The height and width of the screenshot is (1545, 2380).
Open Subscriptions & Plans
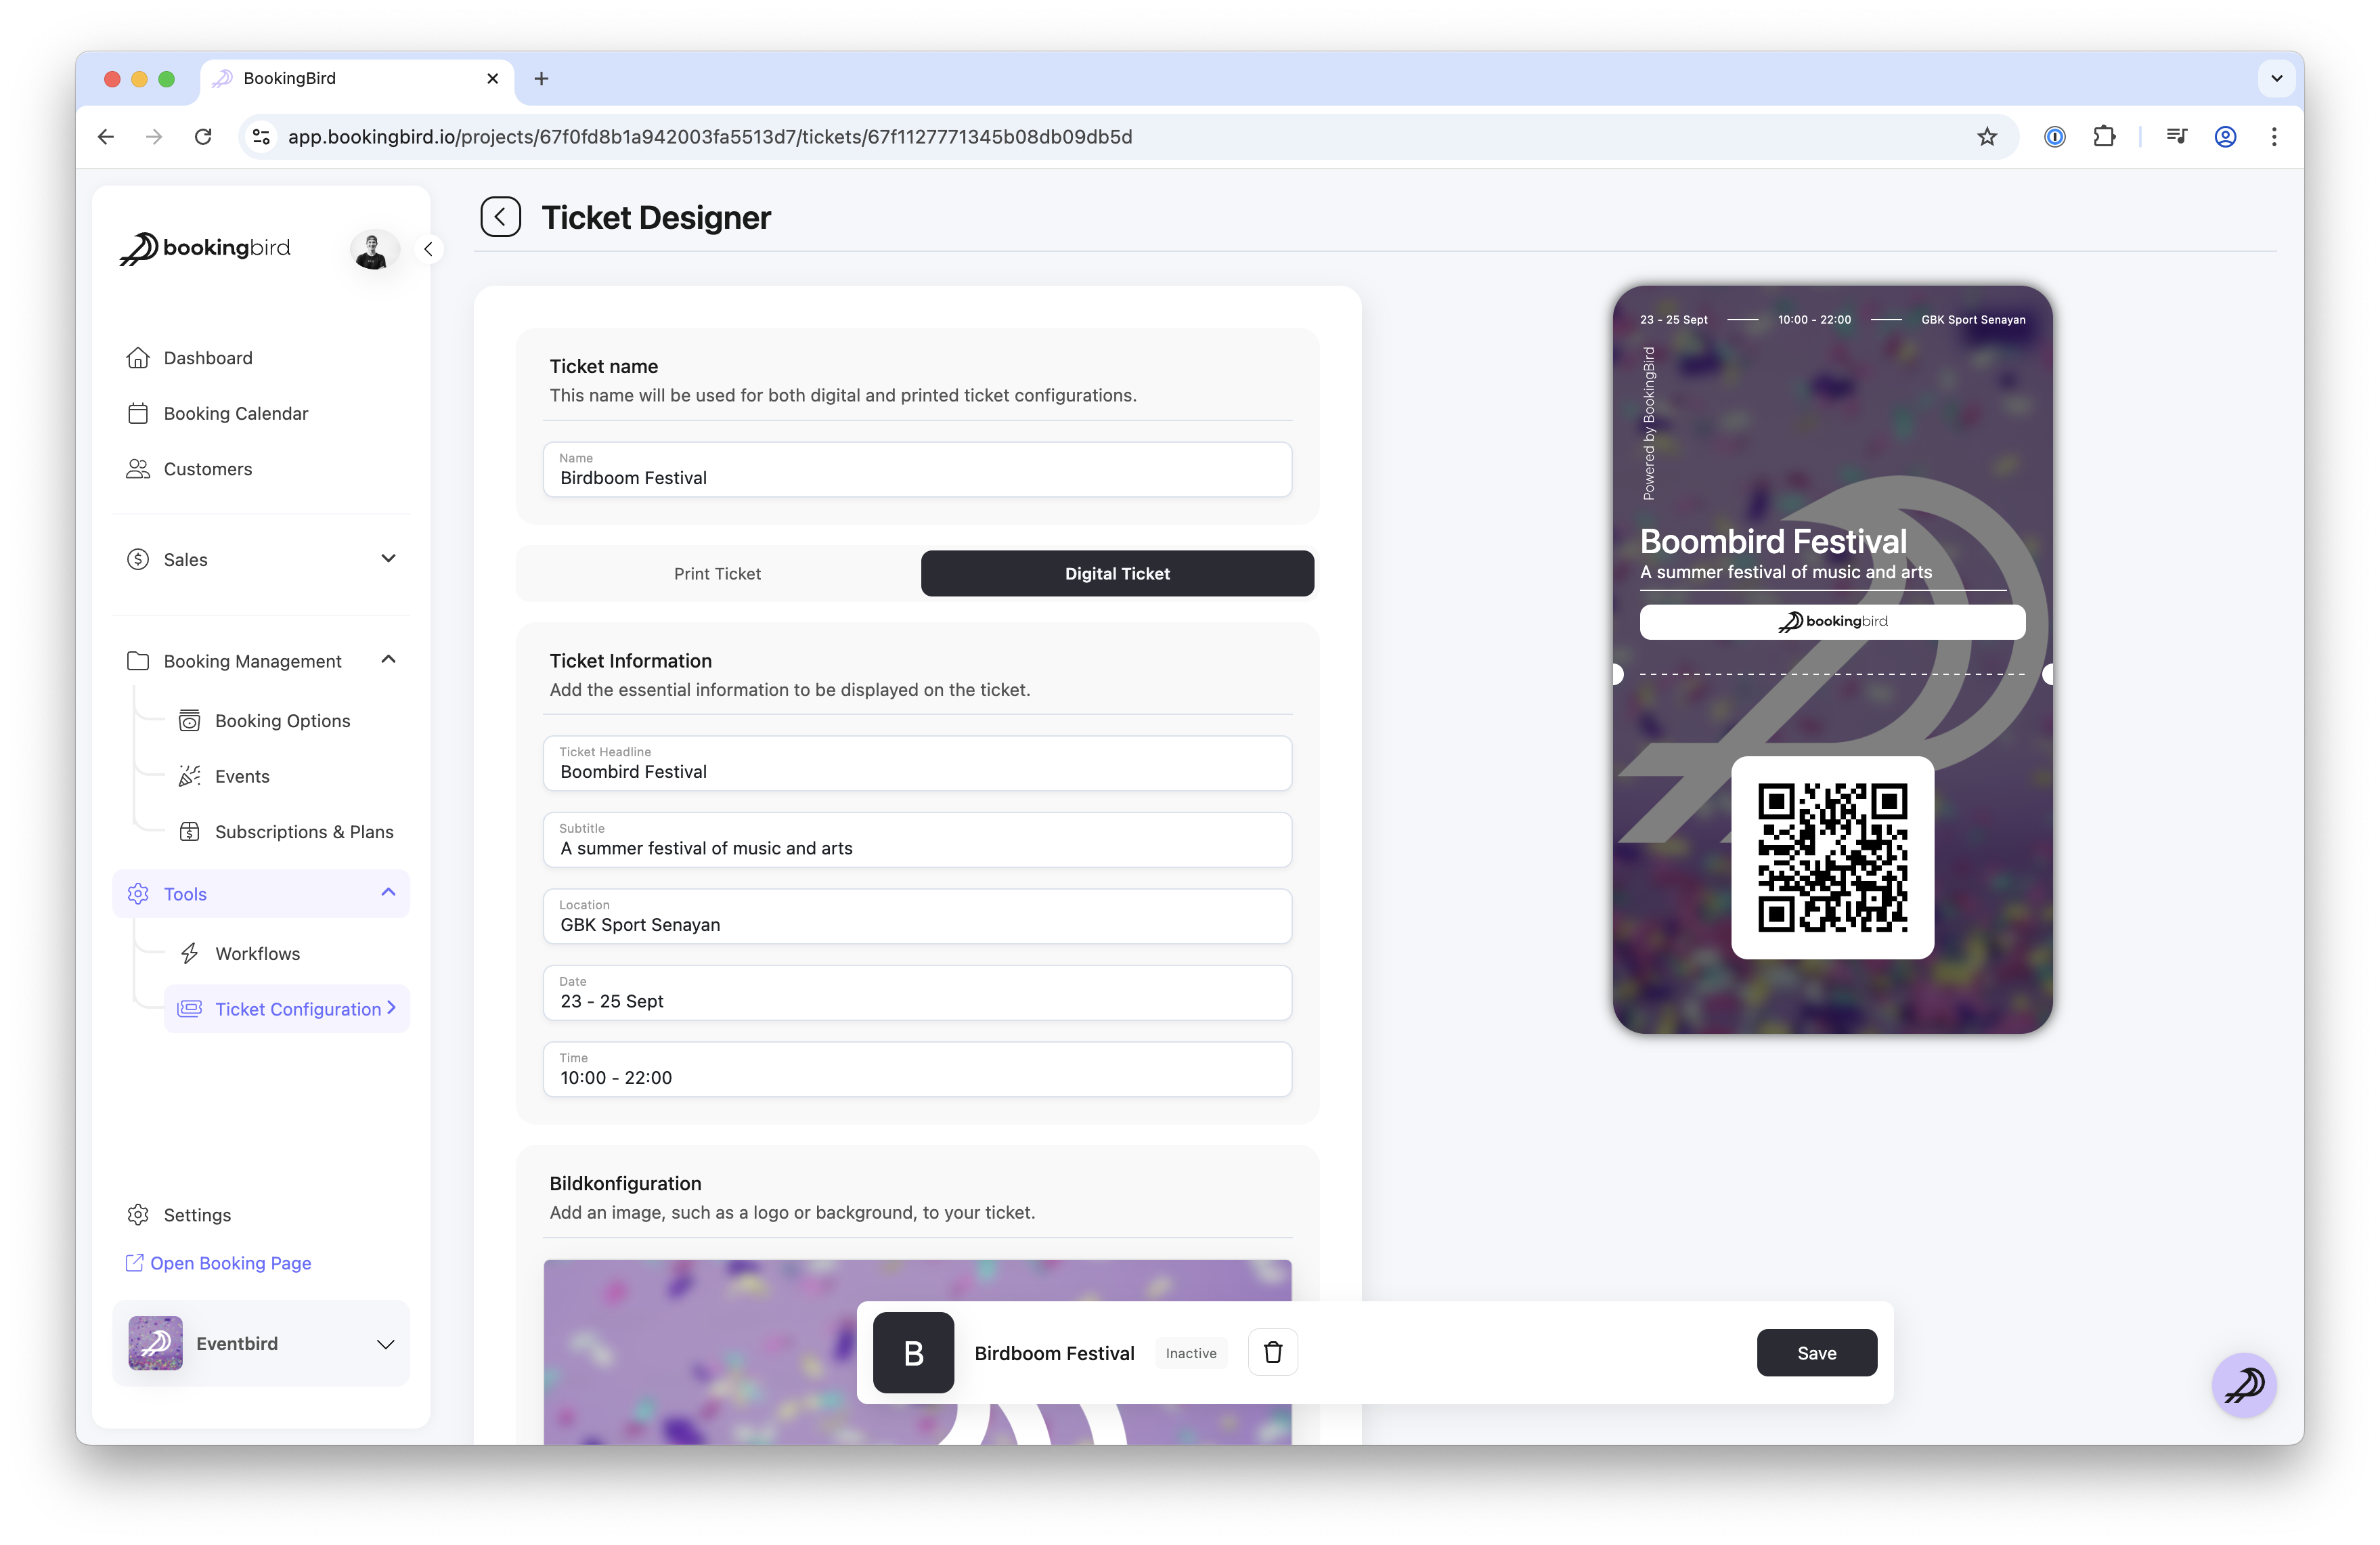click(x=304, y=832)
